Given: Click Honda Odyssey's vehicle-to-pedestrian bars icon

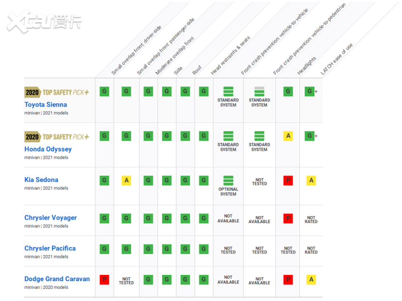Looking at the screenshot, I should pyautogui.click(x=259, y=136).
